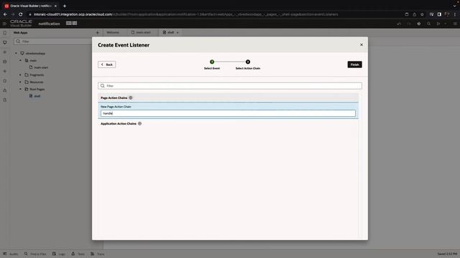Add a new Page Action Chain with plus icon
The height and width of the screenshot is (258, 460).
(x=131, y=97)
